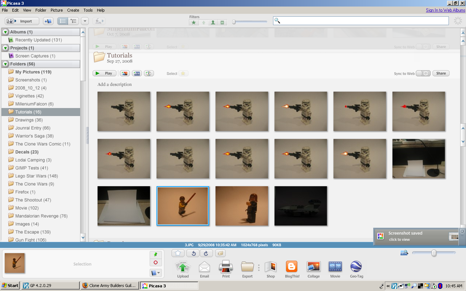Click Sign In to Web Albums link

click(x=446, y=10)
